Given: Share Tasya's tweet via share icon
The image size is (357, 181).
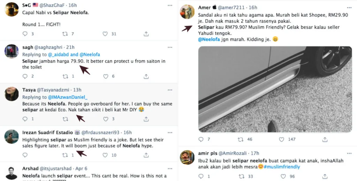Looking at the screenshot, I should [x=146, y=119].
